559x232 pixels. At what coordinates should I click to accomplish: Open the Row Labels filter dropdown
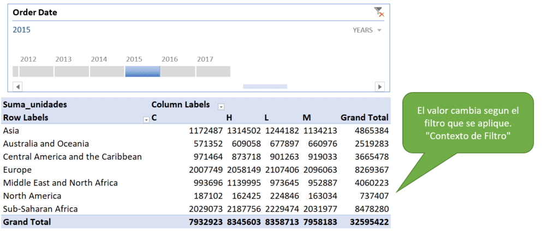(146, 120)
